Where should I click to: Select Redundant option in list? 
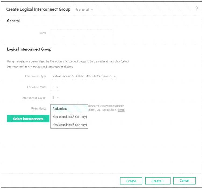[x=69, y=109]
